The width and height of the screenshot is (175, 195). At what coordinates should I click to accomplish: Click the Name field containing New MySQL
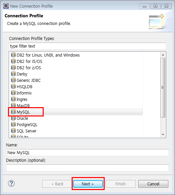[x=87, y=153]
